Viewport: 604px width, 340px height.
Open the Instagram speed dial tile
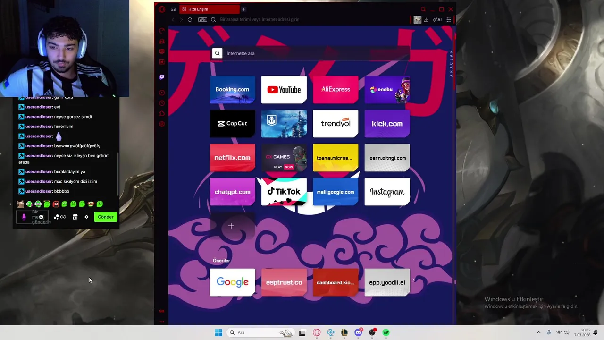[387, 192]
